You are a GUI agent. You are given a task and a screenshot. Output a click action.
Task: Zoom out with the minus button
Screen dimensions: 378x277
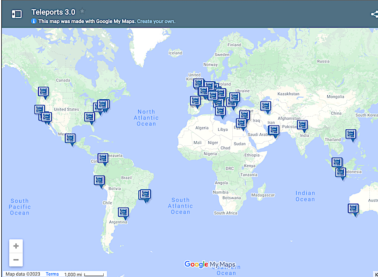(x=16, y=260)
